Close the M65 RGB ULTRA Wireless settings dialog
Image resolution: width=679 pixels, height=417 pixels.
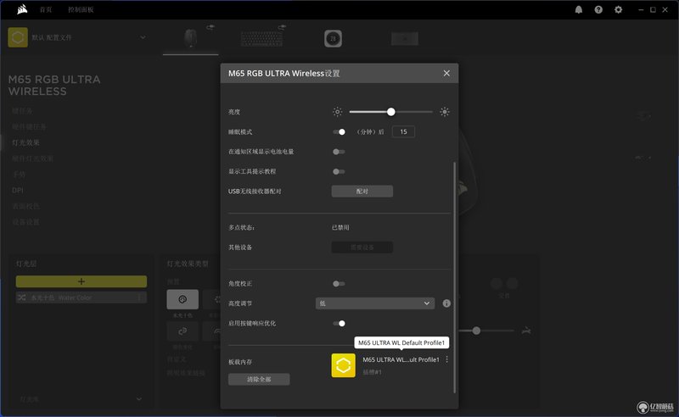point(446,73)
